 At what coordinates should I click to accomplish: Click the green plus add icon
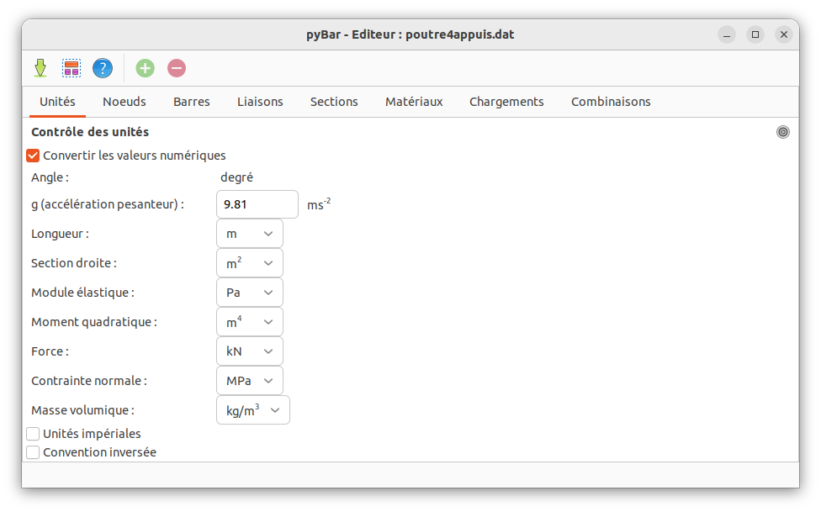[146, 68]
